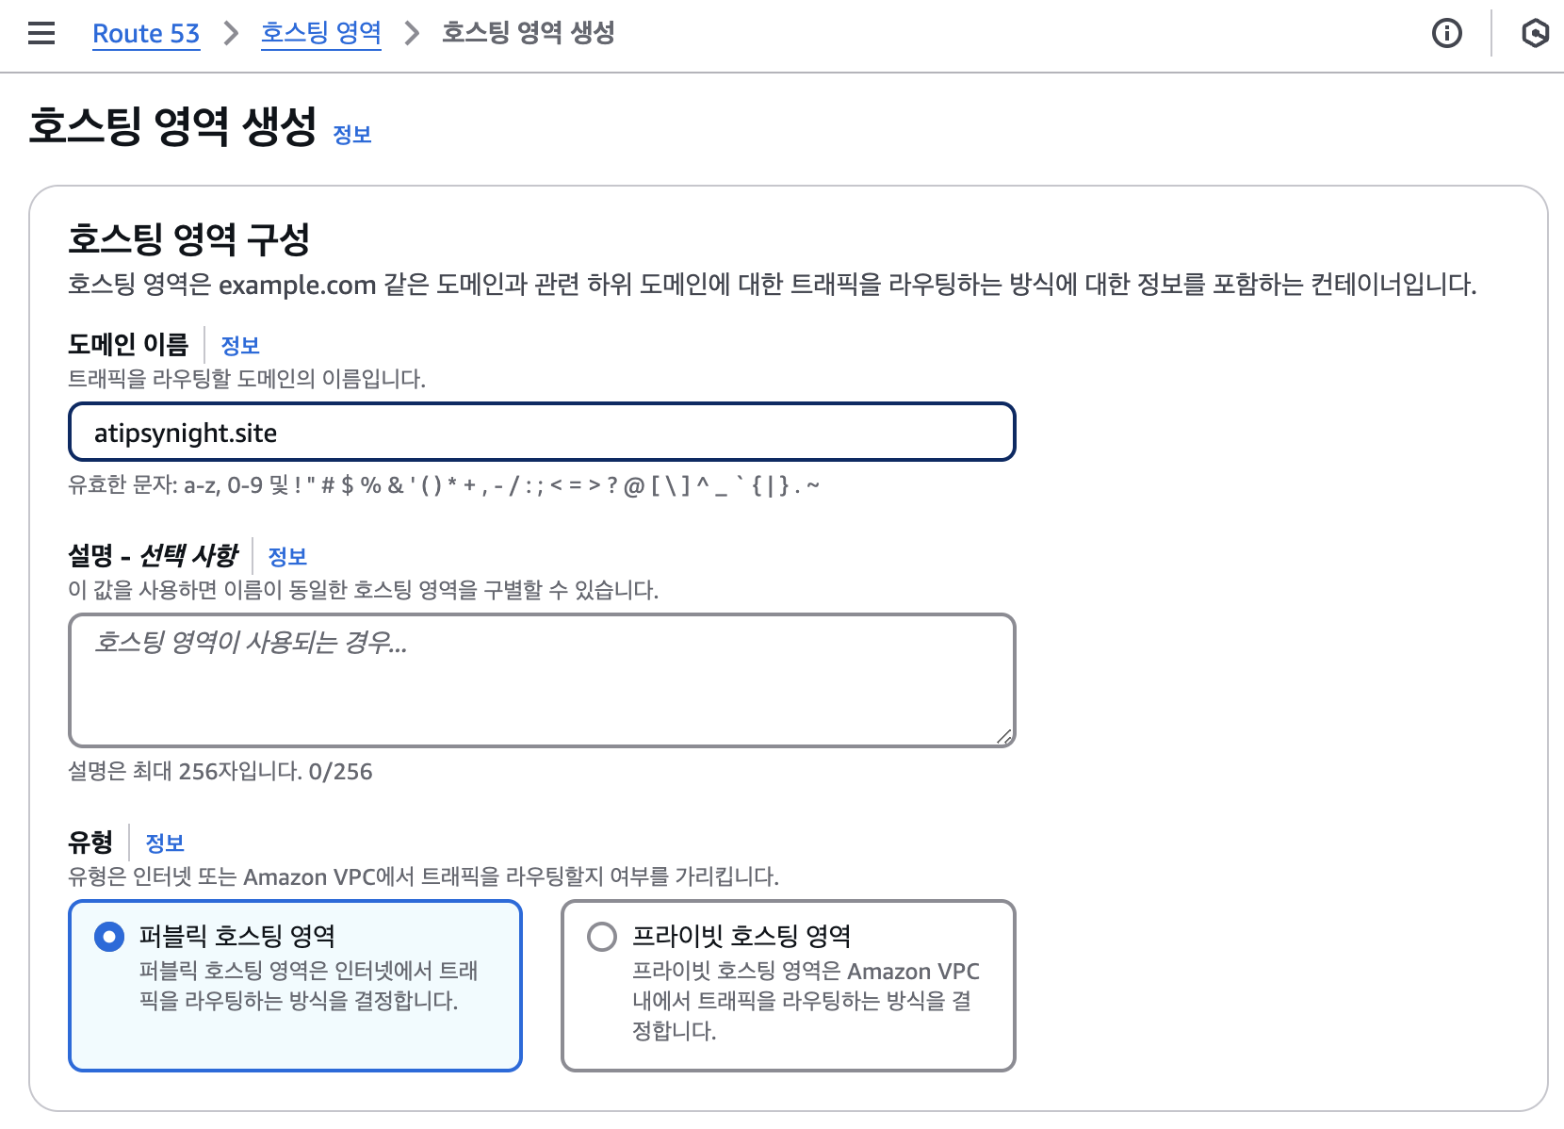Click the info circle icon in header
The image size is (1564, 1129).
1446,33
